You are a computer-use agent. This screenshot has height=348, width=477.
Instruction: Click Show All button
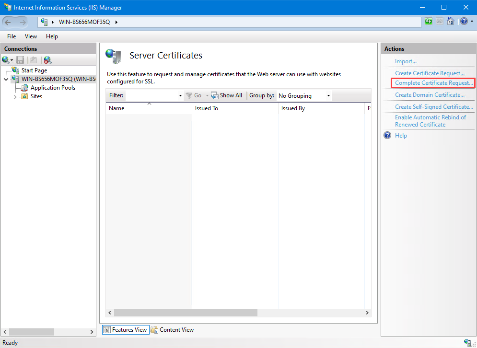click(x=227, y=95)
